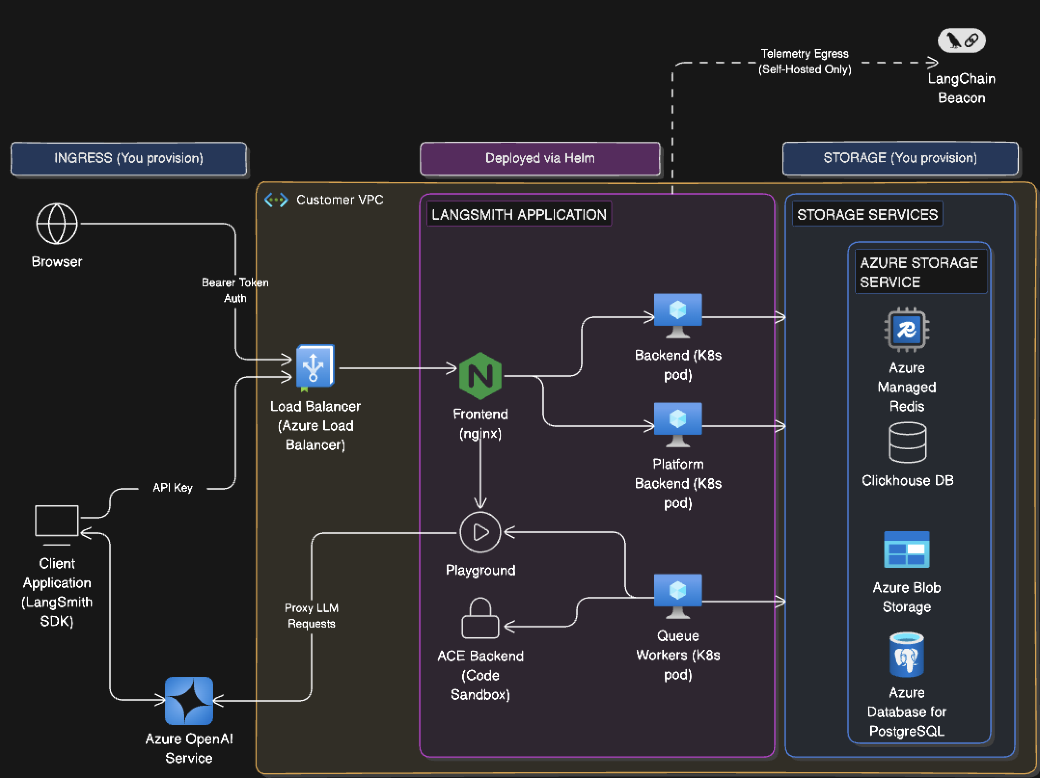
Task: Click the Browser globe icon
Action: pyautogui.click(x=57, y=224)
